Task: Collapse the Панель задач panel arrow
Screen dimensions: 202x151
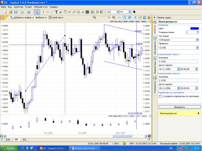Action: point(155,17)
